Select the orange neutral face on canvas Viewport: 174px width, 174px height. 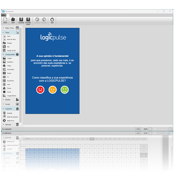coord(53,90)
